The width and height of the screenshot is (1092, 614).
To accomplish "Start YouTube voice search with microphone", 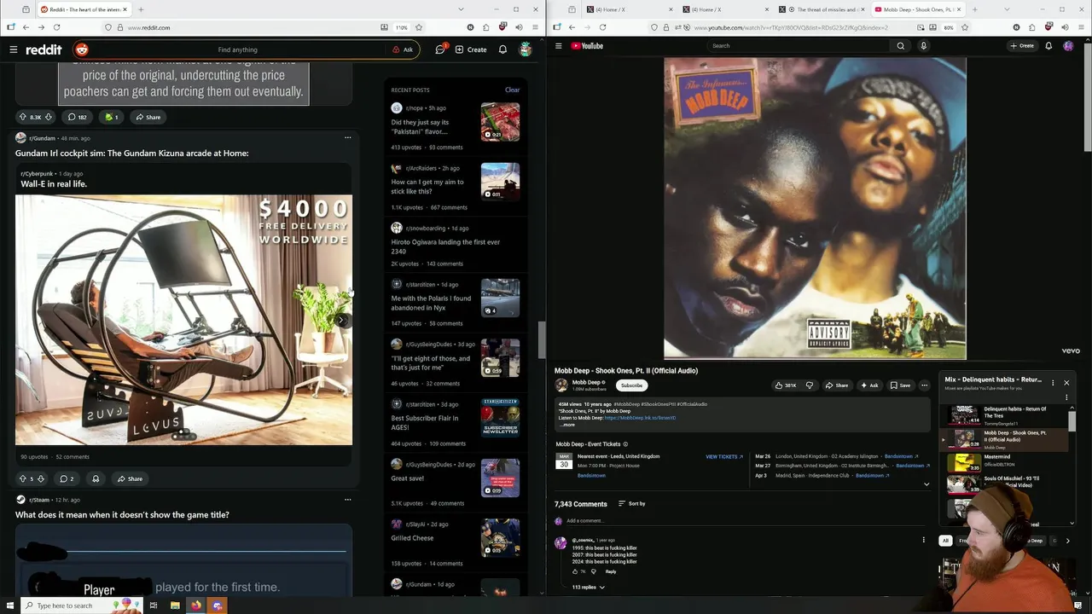I will [923, 46].
